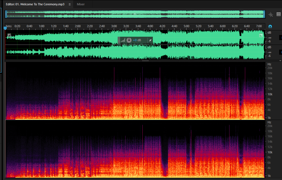Click lower spectrogram Hz scale label
Screen dimensions: 282x180
[269, 123]
